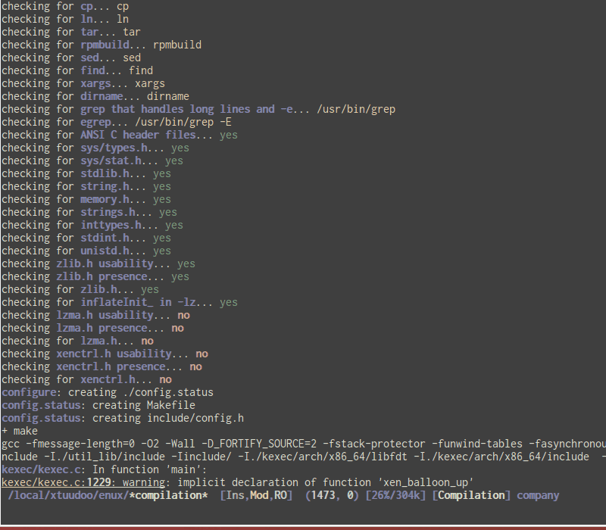The height and width of the screenshot is (530, 606).
Task: Click the 'xenctrl.h usability... no' line
Action: click(105, 354)
